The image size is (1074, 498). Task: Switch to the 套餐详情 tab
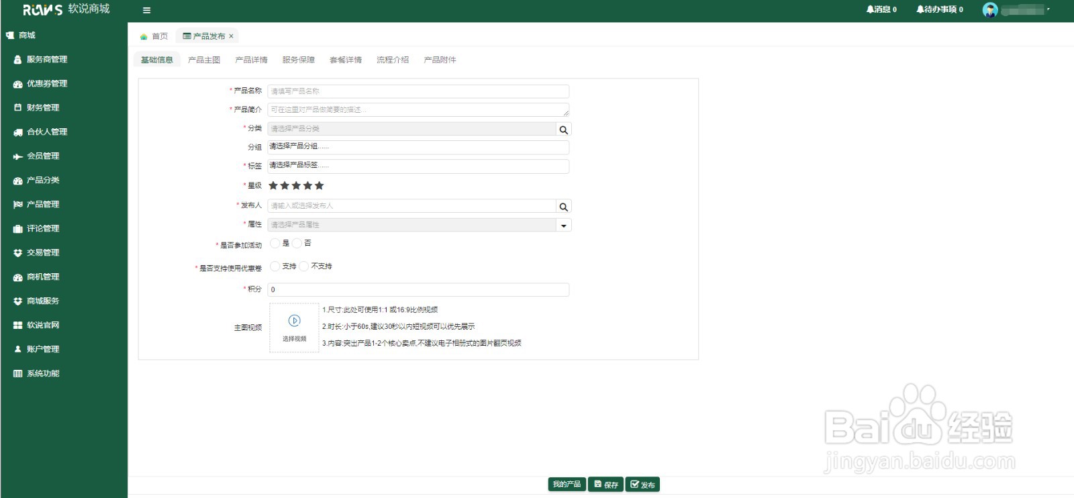click(346, 60)
